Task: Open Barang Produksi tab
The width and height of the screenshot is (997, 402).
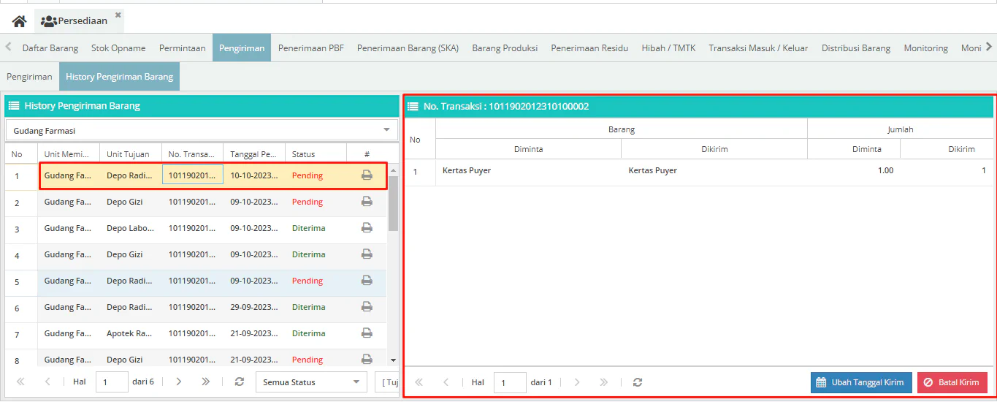Action: (x=505, y=48)
